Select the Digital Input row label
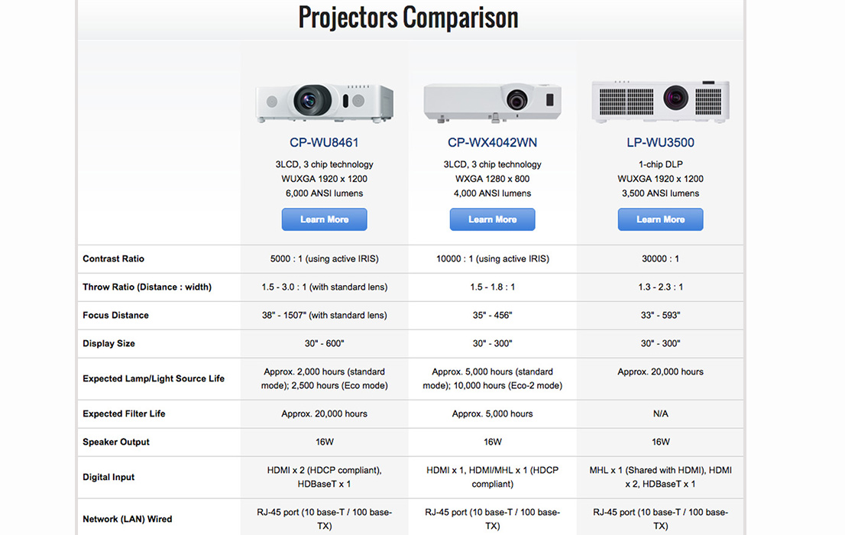The image size is (845, 535). [x=108, y=477]
